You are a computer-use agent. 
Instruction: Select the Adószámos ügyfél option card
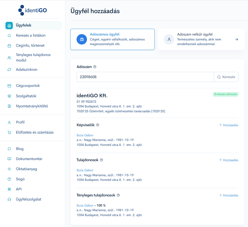click(112, 39)
